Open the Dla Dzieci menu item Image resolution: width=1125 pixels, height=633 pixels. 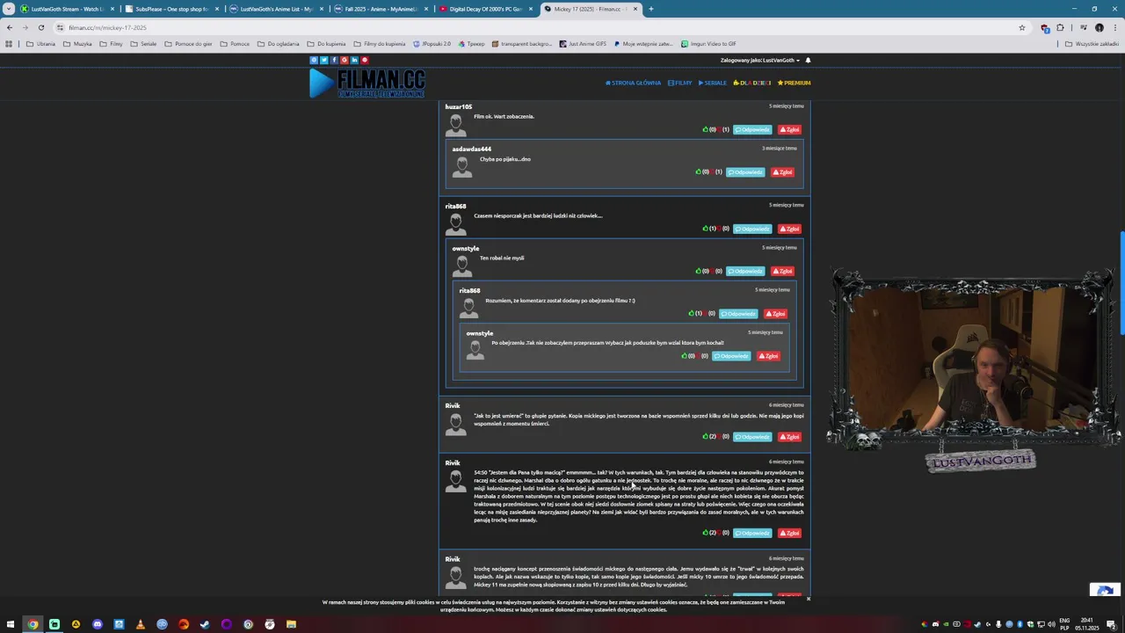[752, 83]
